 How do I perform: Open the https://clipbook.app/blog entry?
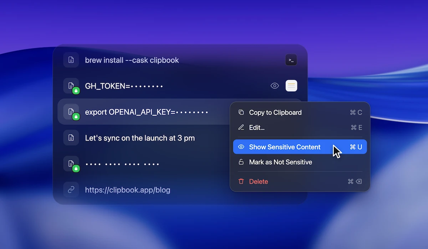[x=180, y=190]
